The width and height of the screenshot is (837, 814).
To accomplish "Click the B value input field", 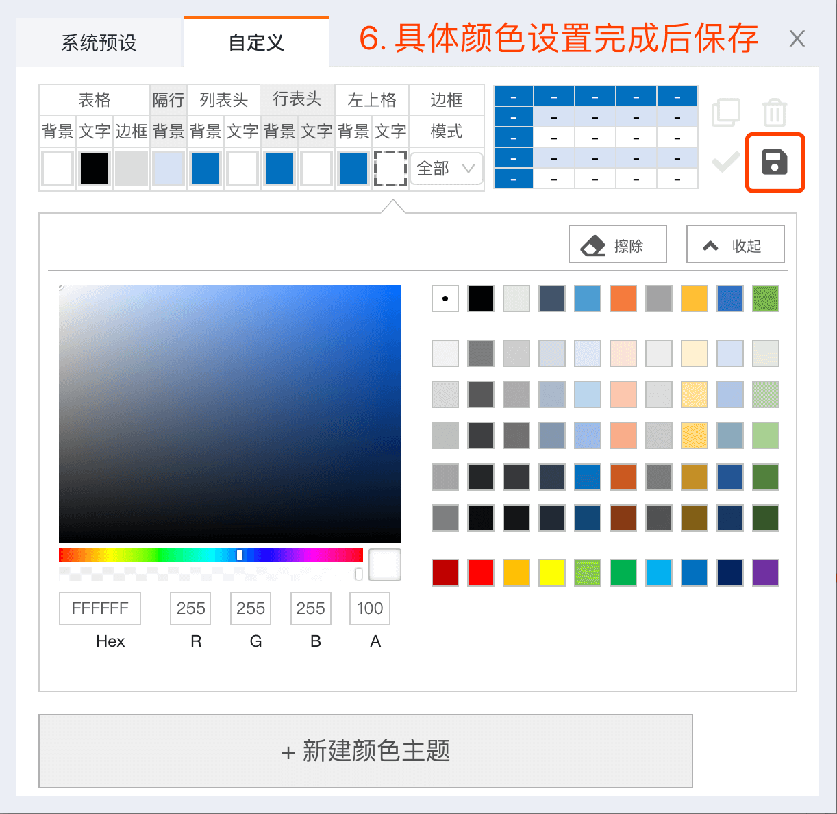I will (x=311, y=608).
